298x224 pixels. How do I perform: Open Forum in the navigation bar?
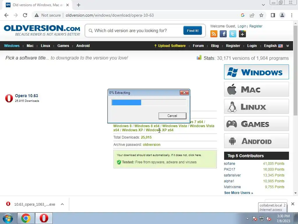[198, 46]
